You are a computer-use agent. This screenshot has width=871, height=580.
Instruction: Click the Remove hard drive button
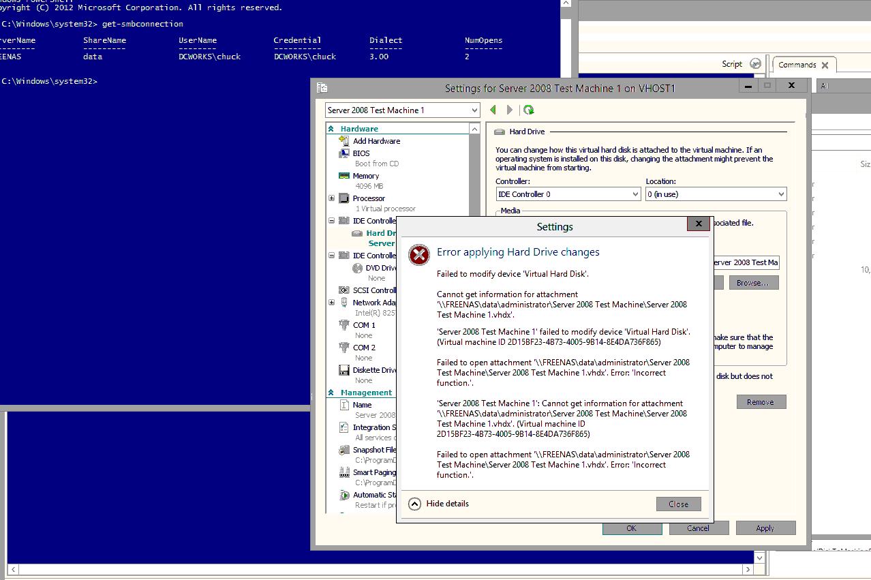(x=761, y=402)
